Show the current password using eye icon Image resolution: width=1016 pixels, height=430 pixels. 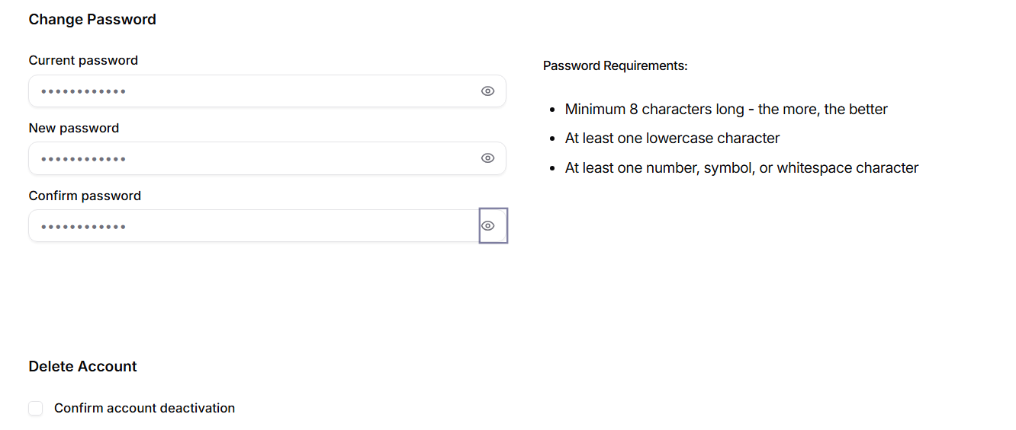point(488,91)
